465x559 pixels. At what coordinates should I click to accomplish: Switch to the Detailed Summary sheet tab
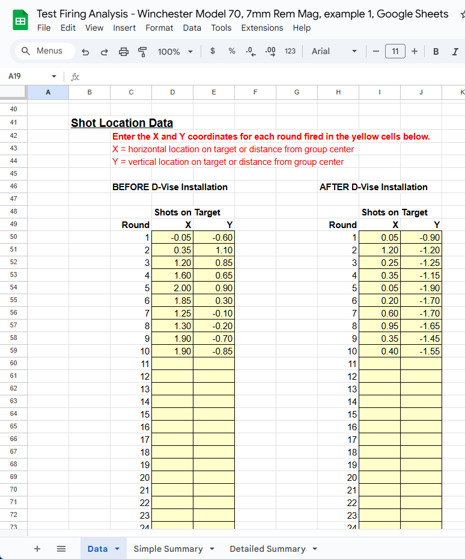(267, 549)
